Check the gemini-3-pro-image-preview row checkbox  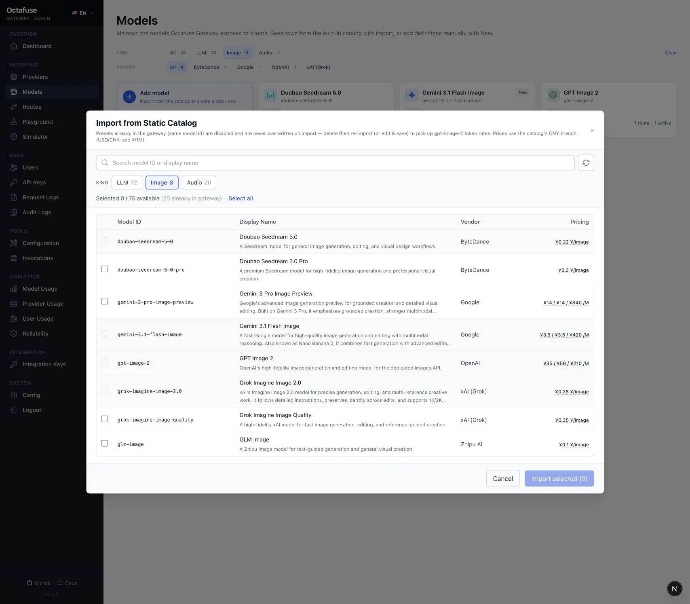pos(105,302)
